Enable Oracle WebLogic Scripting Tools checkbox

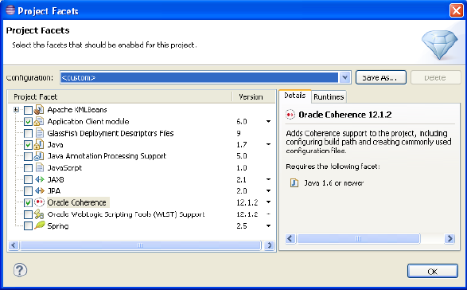tap(28, 214)
